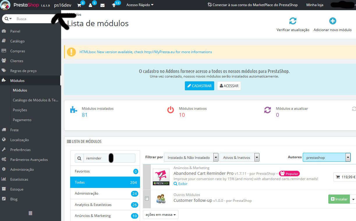Click the ps16dev shop name

(63, 5)
